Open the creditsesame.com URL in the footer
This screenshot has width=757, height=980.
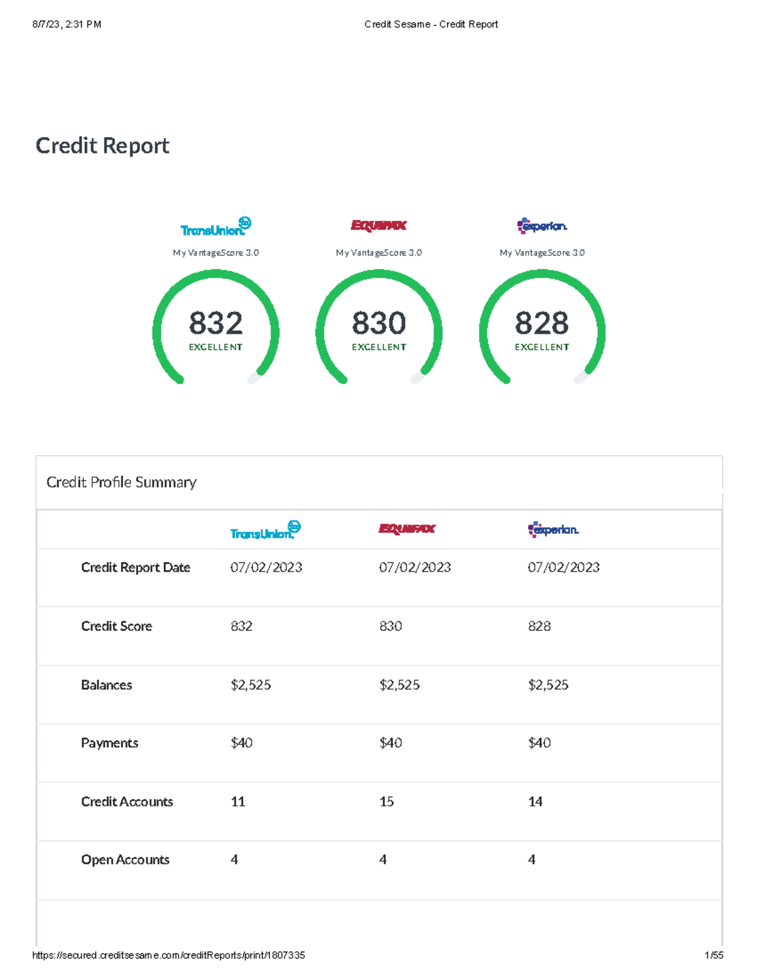(168, 955)
